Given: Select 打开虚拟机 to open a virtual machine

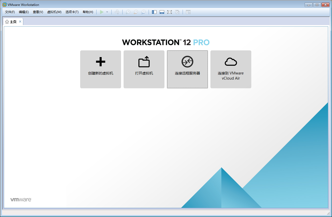Looking at the screenshot, I should 144,69.
